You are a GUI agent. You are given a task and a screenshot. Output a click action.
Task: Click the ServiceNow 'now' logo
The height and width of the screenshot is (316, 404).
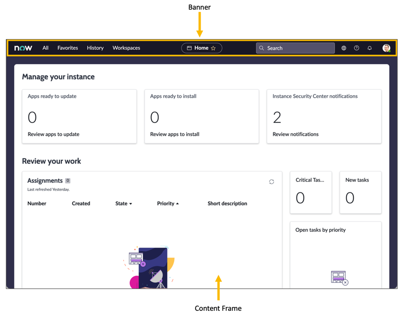[x=23, y=48]
